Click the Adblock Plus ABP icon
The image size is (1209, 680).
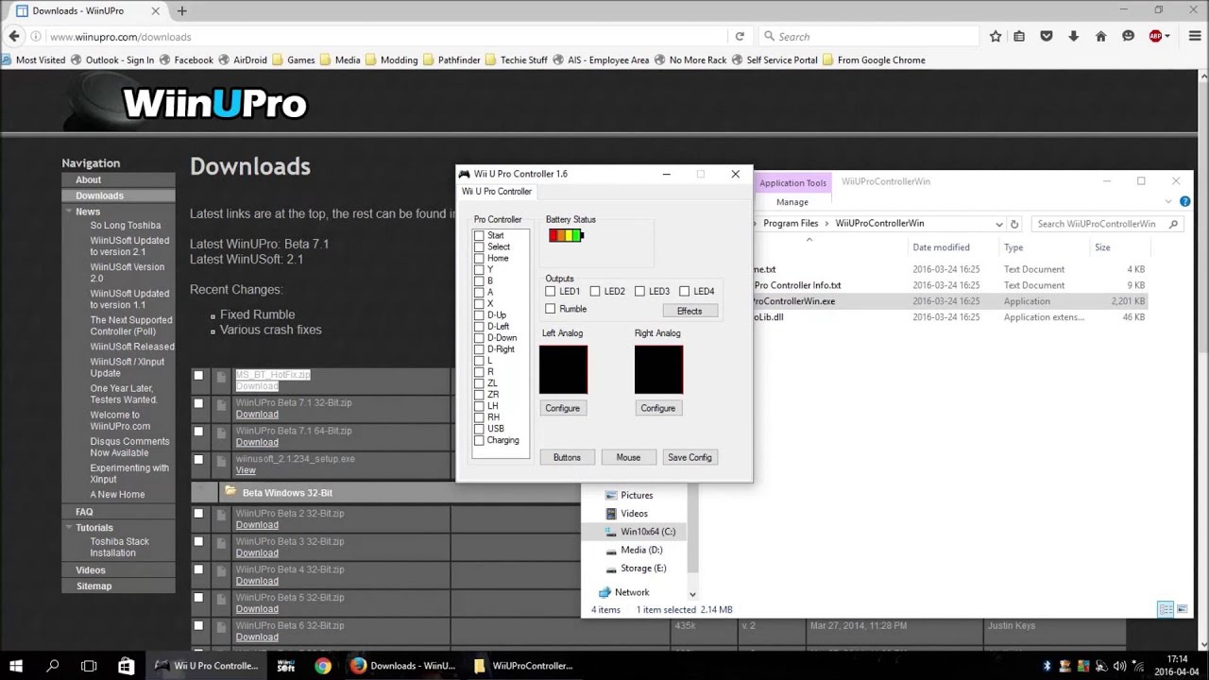pos(1155,36)
